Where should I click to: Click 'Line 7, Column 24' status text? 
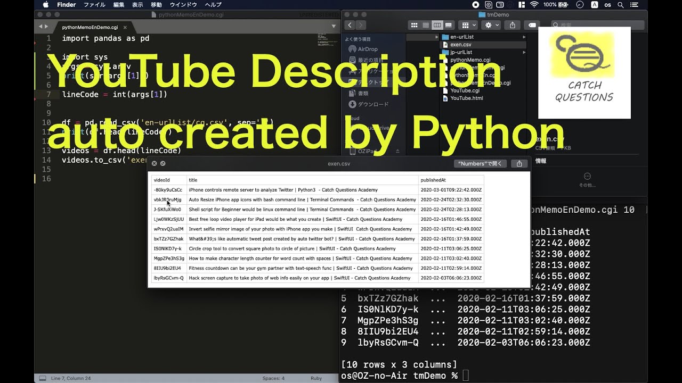point(71,378)
